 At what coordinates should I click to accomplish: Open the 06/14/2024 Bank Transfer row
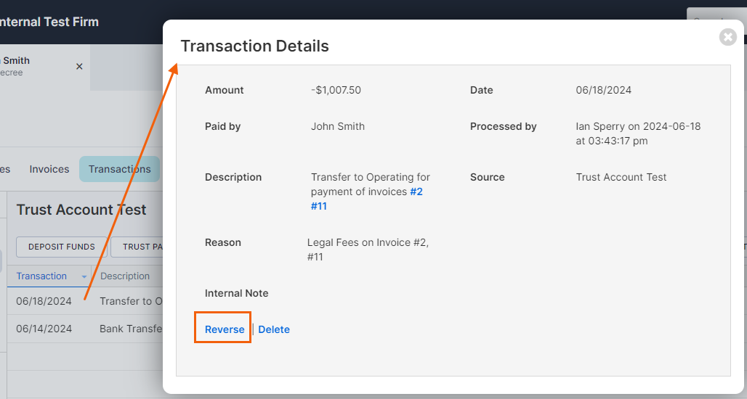(85, 329)
